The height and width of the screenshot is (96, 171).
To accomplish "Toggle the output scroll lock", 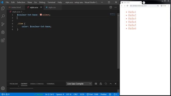I will [101, 84].
